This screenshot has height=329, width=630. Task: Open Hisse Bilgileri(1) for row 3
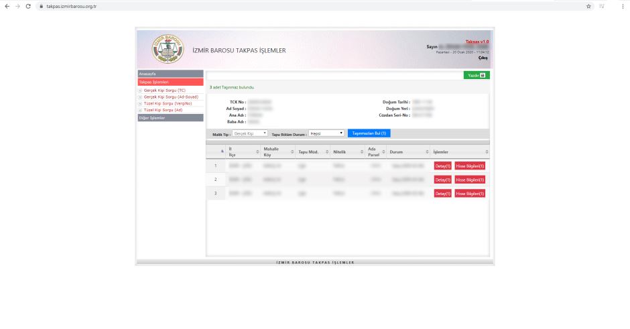tap(470, 193)
